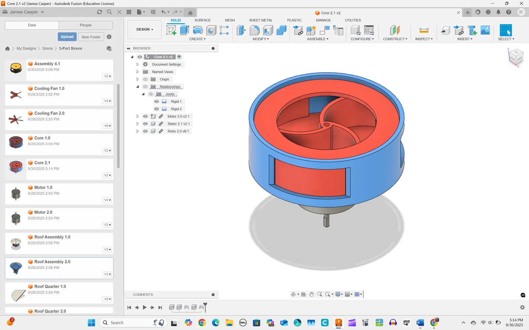This screenshot has width=529, height=330.
Task: Select the Create Sketch tool
Action: [171, 30]
